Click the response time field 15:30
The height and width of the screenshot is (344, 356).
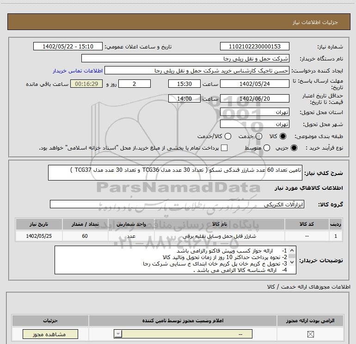[x=184, y=84]
